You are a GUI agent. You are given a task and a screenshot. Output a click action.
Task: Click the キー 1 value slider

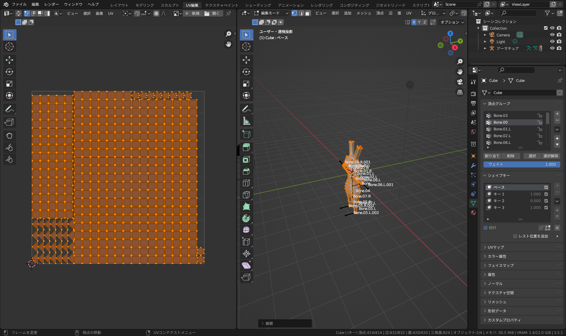pyautogui.click(x=535, y=194)
